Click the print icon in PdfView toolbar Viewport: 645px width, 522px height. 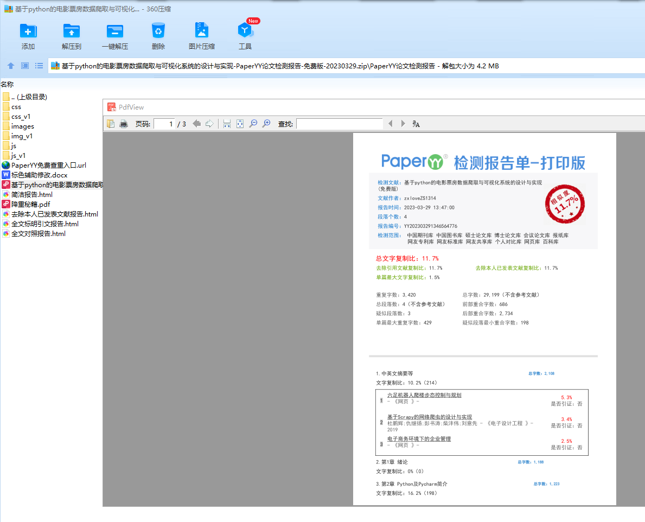[123, 124]
